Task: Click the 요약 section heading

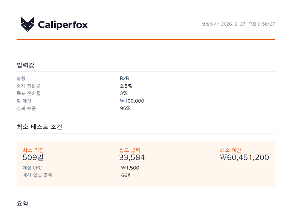Action: 23,204
